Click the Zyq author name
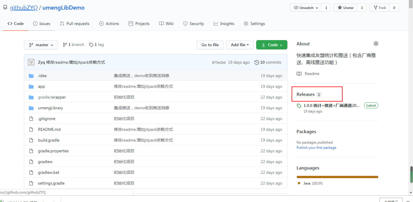413x202 pixels. [x=41, y=62]
